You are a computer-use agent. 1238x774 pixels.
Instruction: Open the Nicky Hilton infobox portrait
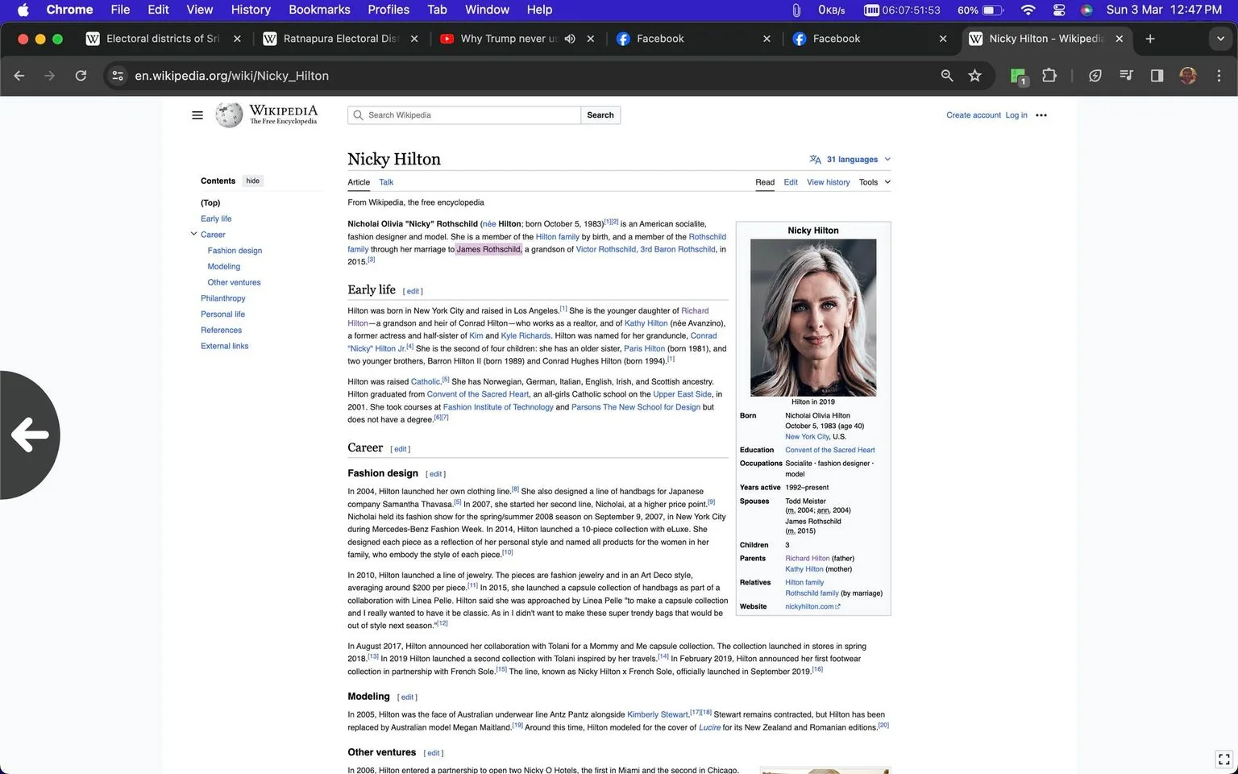coord(813,318)
